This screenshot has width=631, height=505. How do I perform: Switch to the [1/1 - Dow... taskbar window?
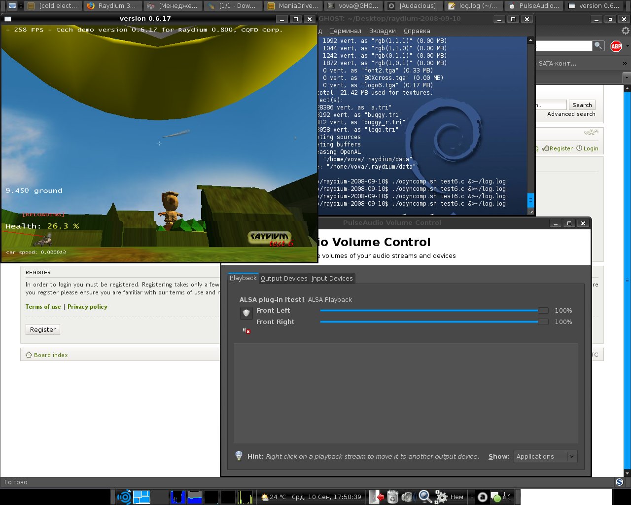pyautogui.click(x=233, y=6)
